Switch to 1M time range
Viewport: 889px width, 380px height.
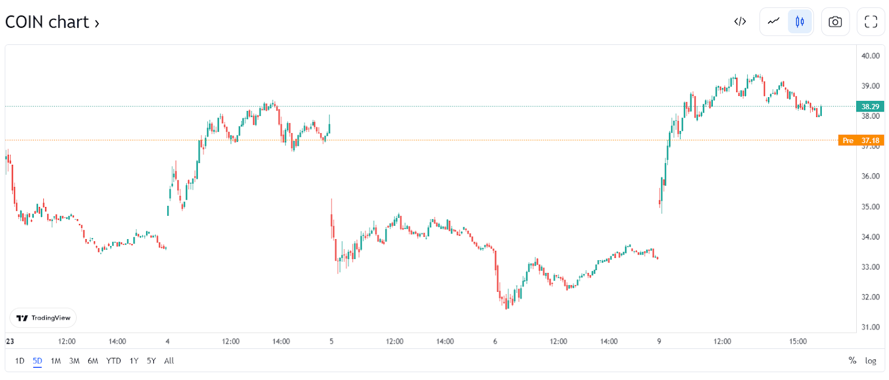pos(56,361)
